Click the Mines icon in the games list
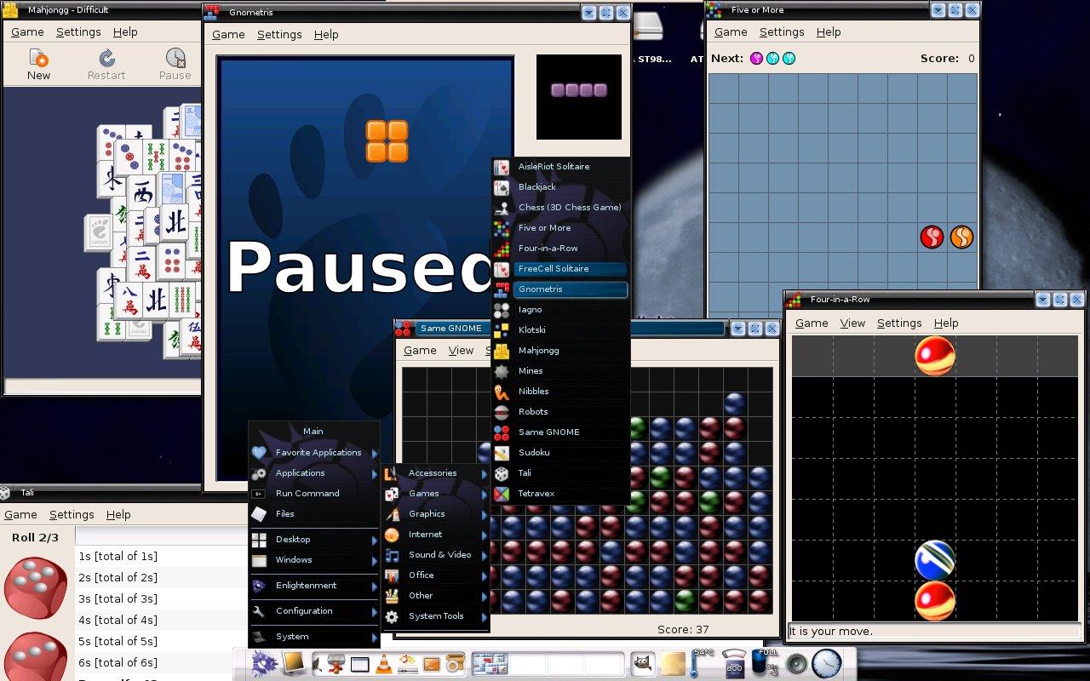1090x681 pixels. pos(502,370)
